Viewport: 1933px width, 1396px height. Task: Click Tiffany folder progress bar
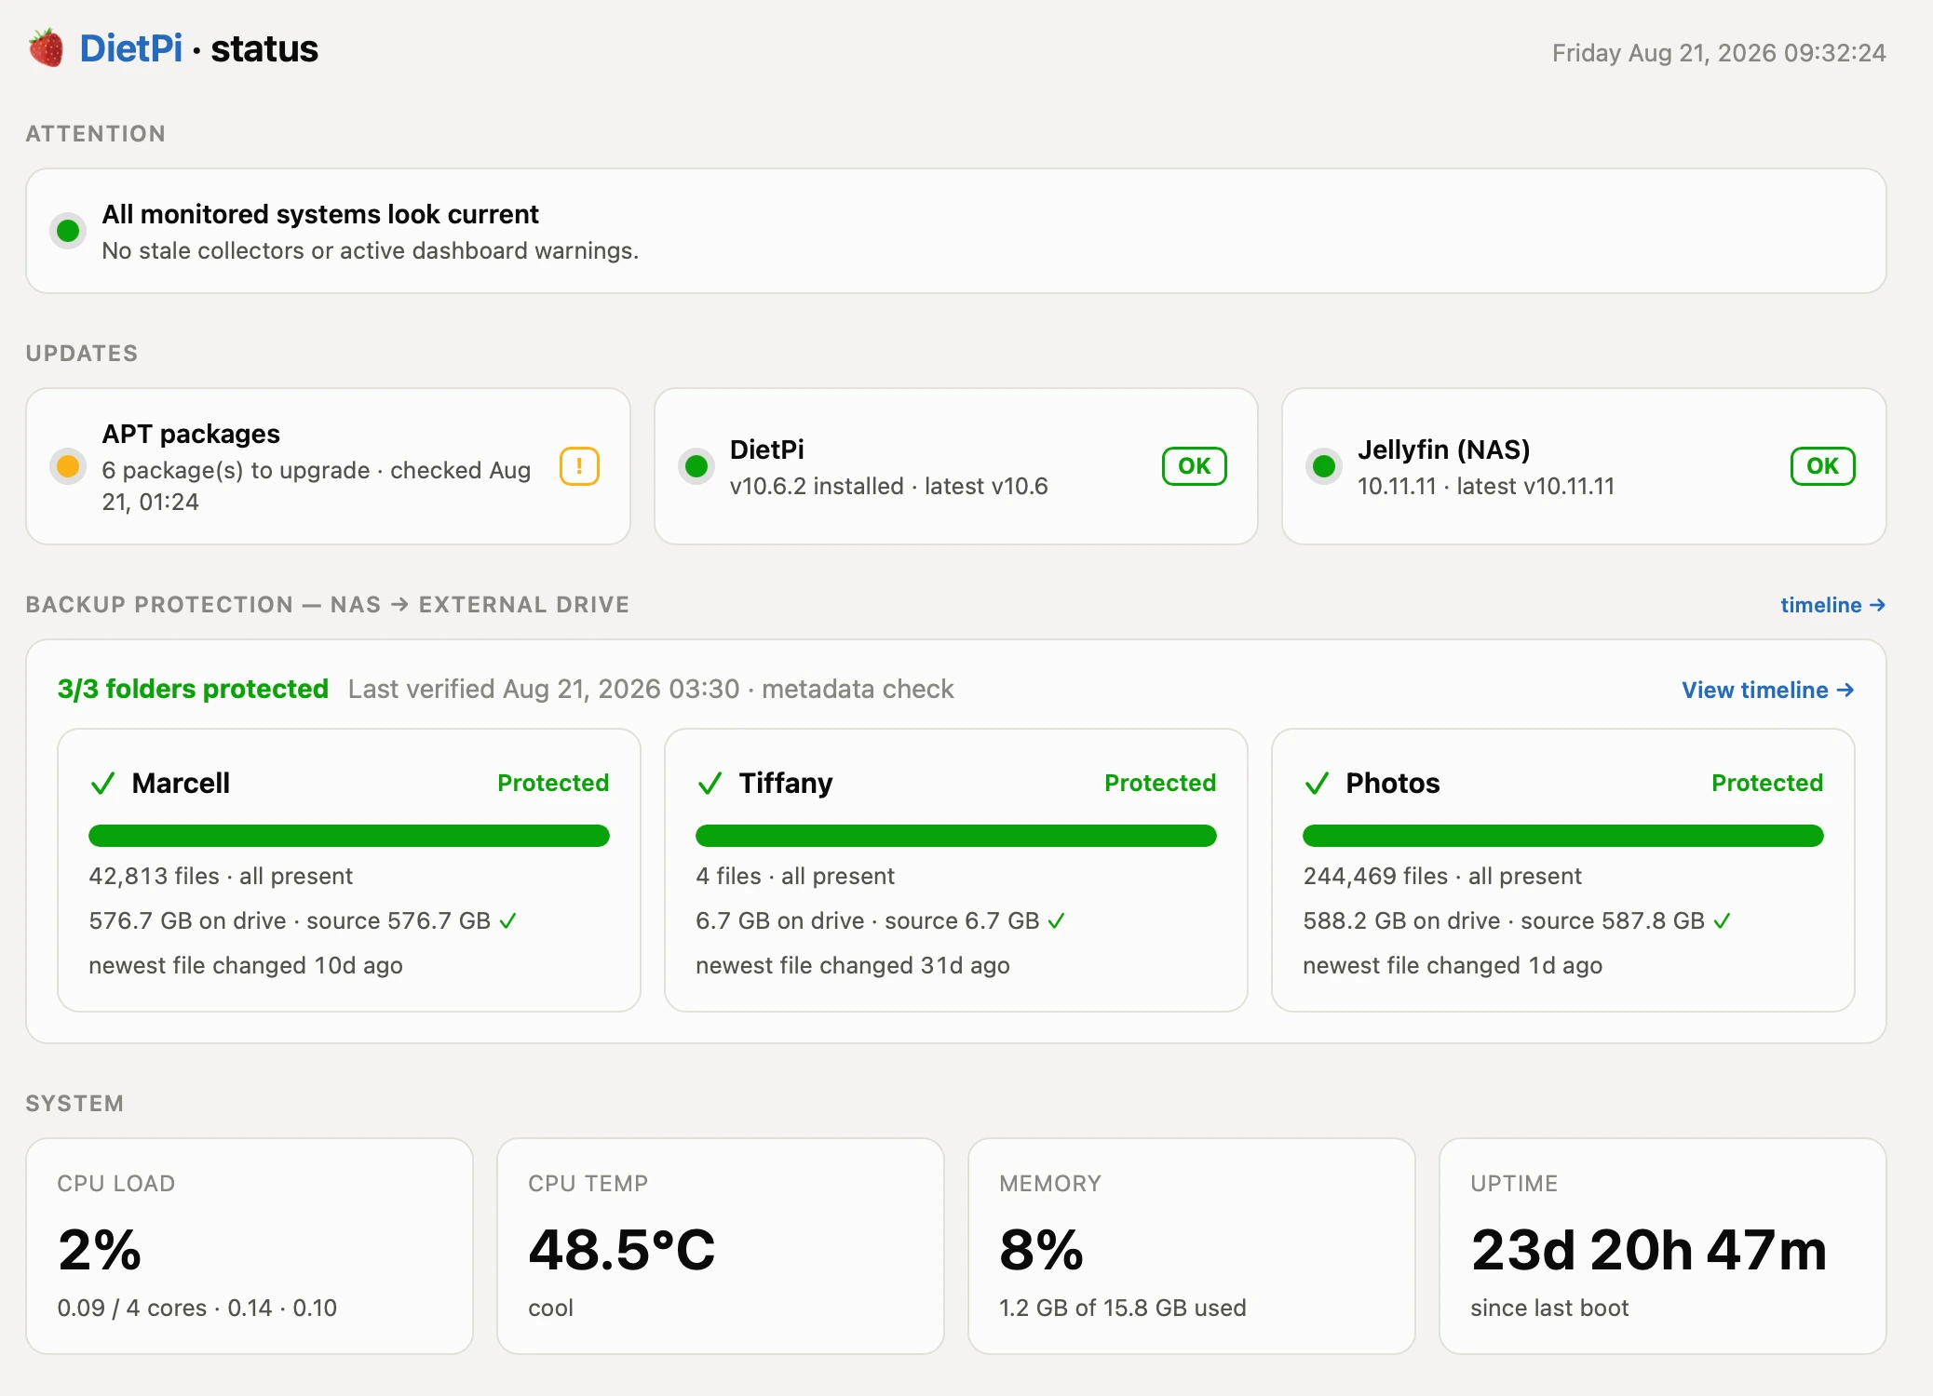click(x=956, y=836)
